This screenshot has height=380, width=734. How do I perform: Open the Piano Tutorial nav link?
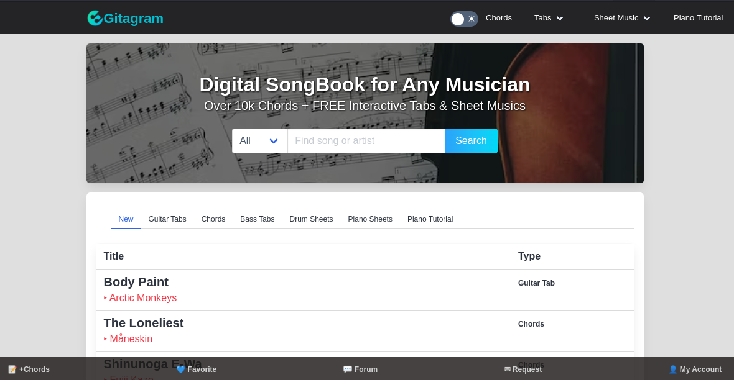[x=698, y=18]
